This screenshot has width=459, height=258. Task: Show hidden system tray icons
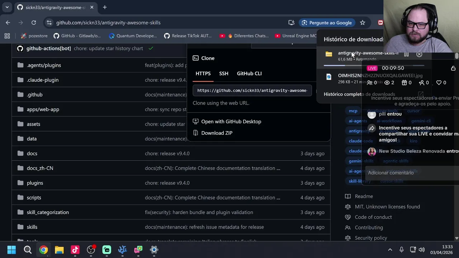[390, 250]
